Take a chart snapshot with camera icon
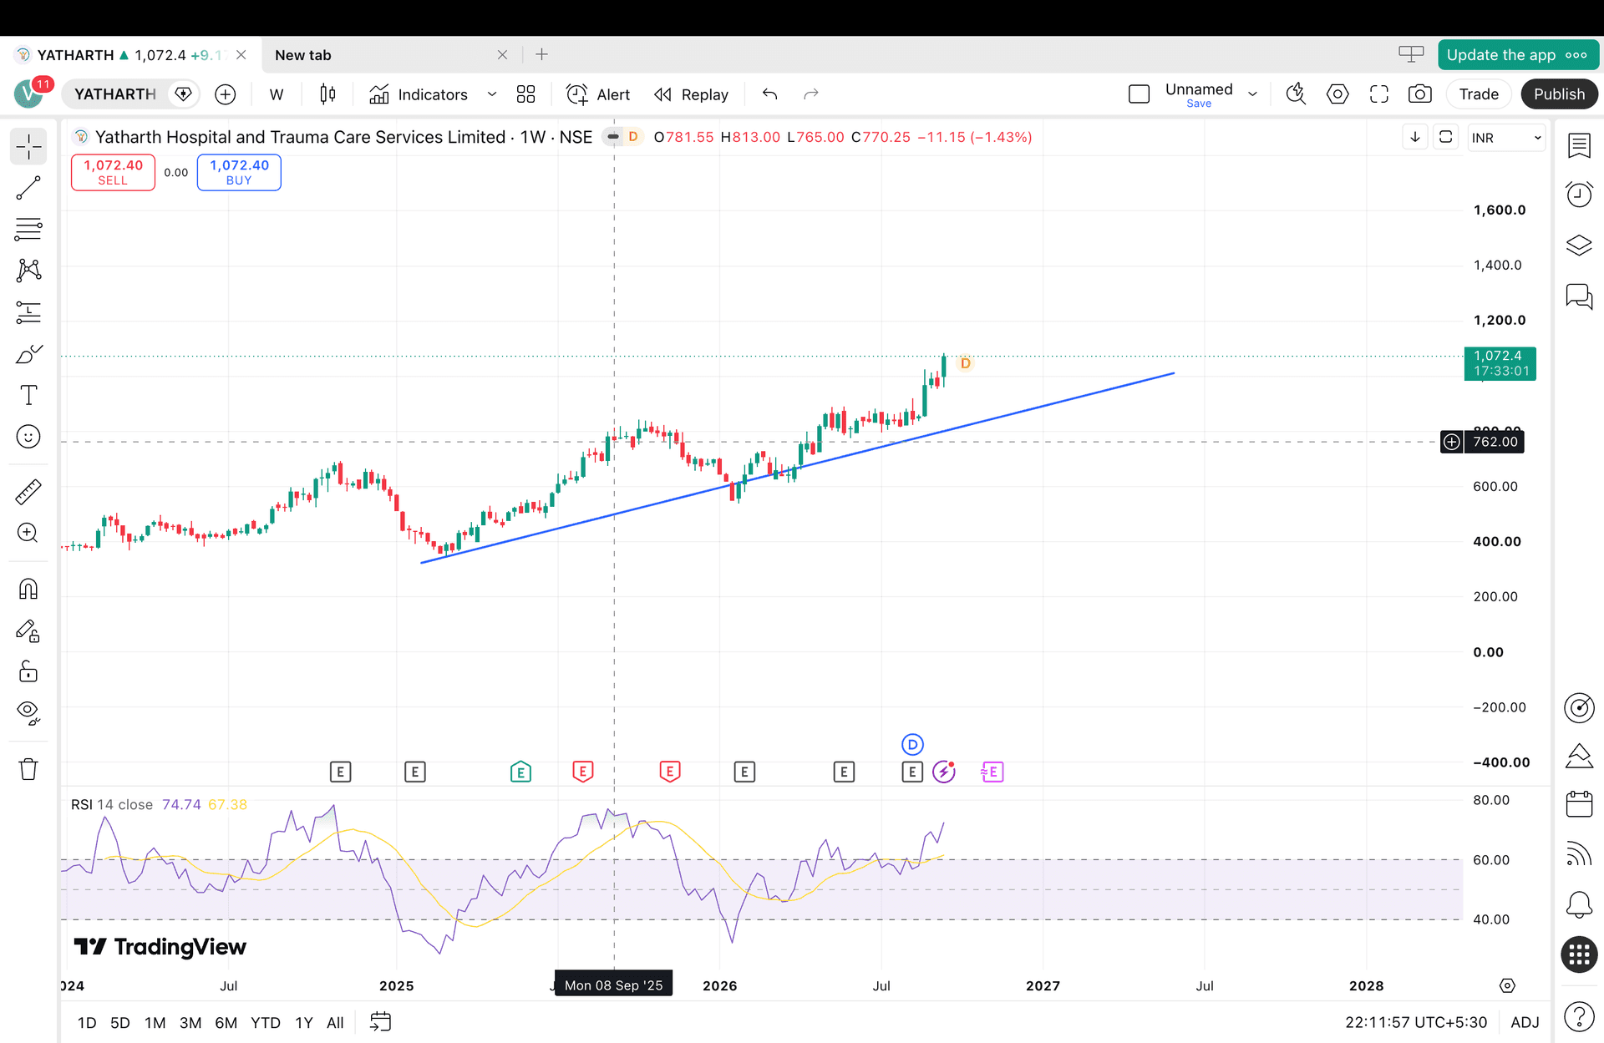 [x=1419, y=94]
